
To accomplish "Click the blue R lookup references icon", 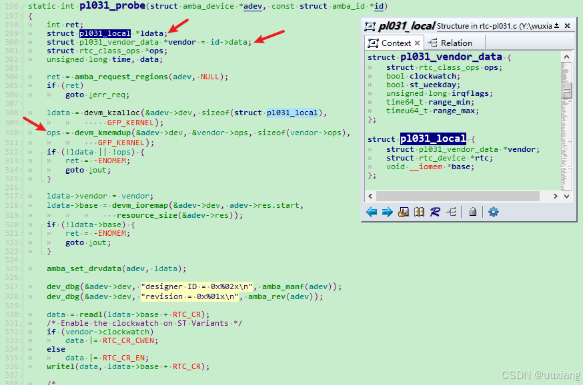I will pos(435,212).
